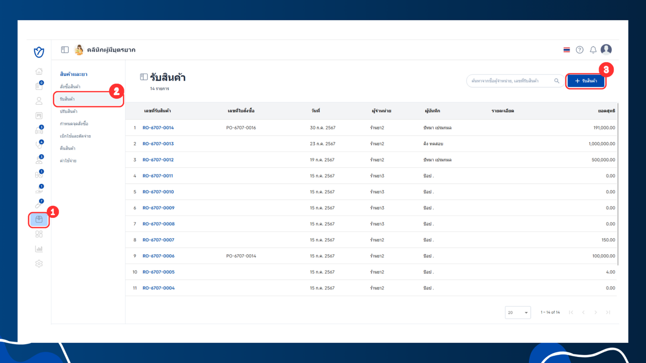Viewport: 646px width, 363px height.
Task: Click the 1,000,000.00 net total cell
Action: click(602, 144)
